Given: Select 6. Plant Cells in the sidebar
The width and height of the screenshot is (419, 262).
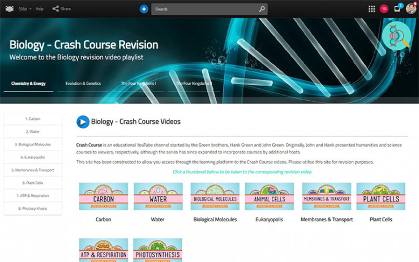Looking at the screenshot, I should tap(33, 183).
